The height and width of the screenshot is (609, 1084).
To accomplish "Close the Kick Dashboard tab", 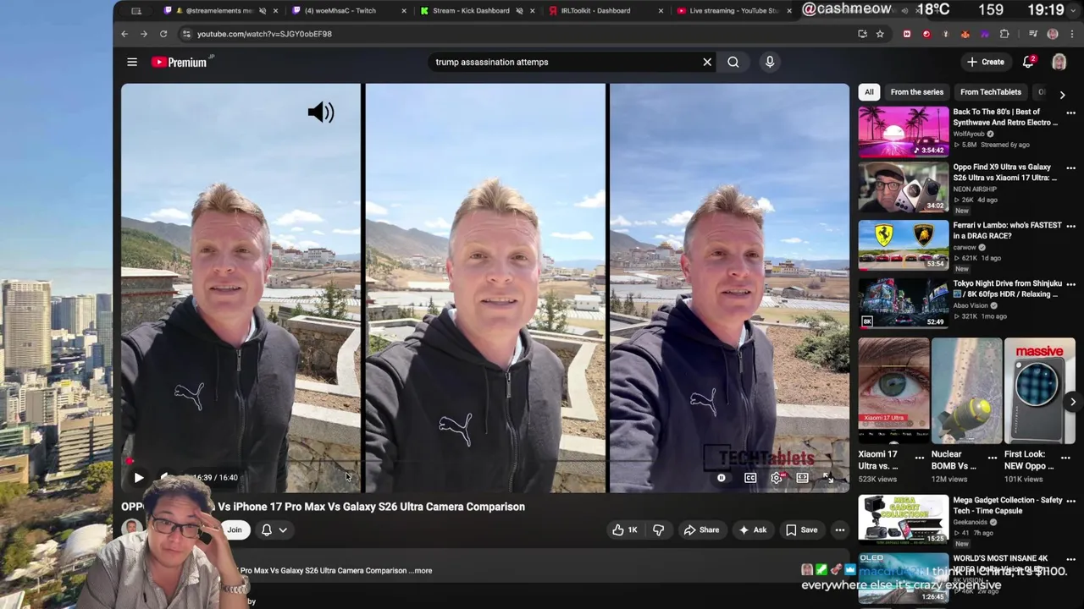I will click(532, 11).
